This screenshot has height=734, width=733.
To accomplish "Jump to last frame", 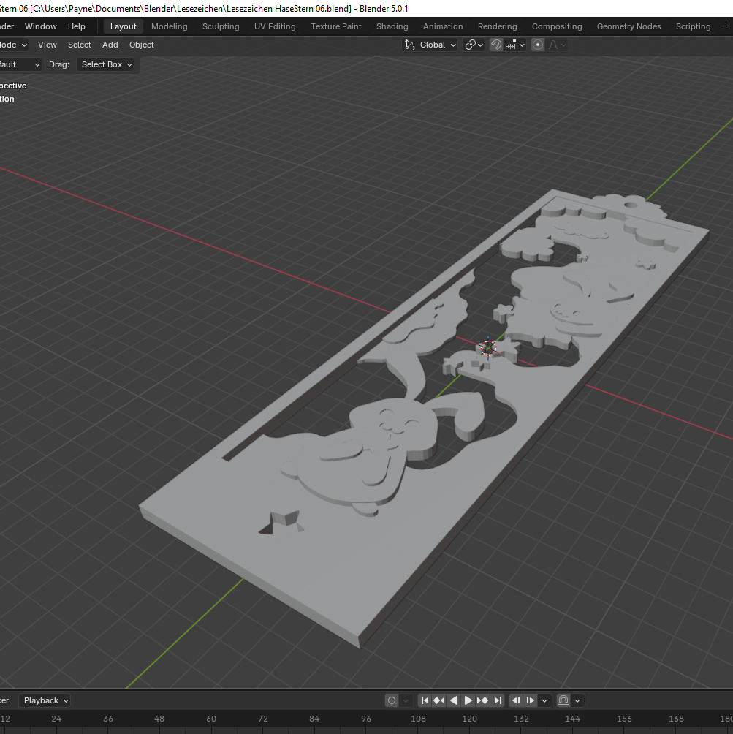I will [498, 700].
